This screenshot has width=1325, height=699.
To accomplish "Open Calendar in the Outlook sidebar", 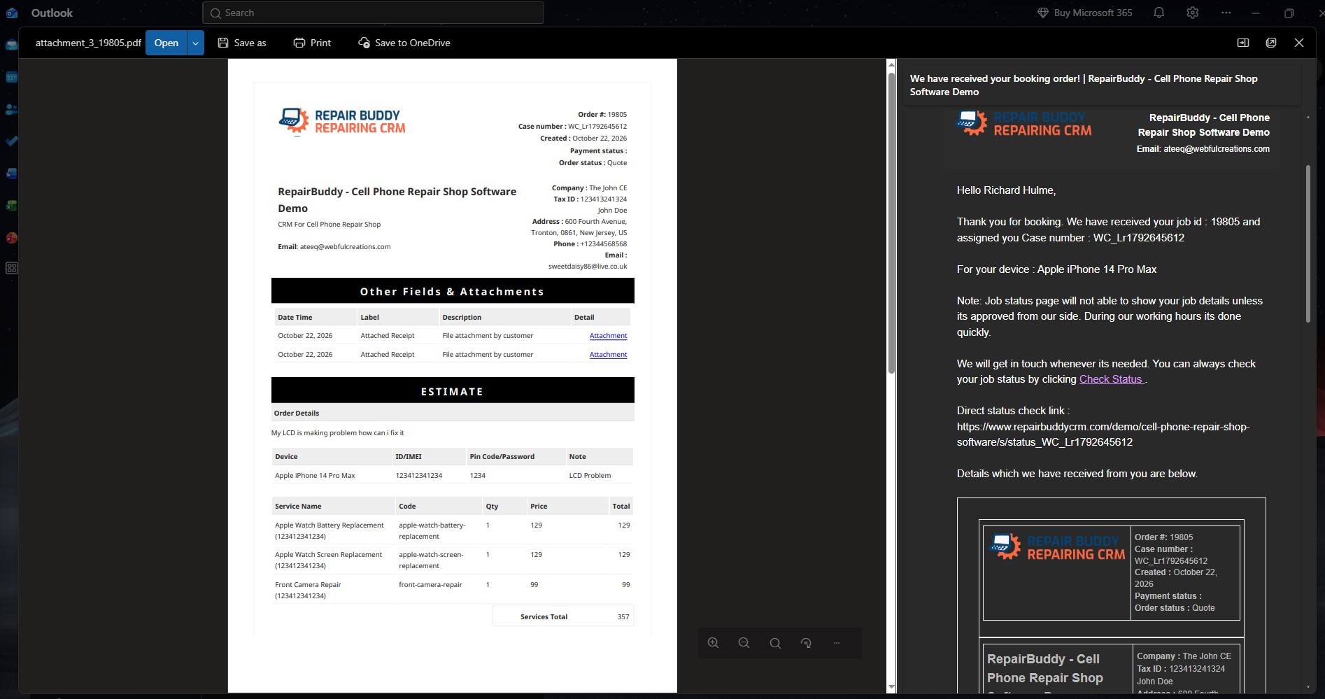I will coord(11,77).
